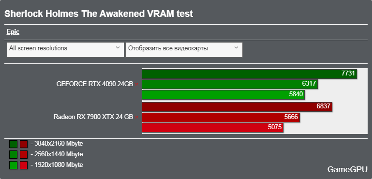Click the RTX 4090 bar showing 6317

click(230, 84)
